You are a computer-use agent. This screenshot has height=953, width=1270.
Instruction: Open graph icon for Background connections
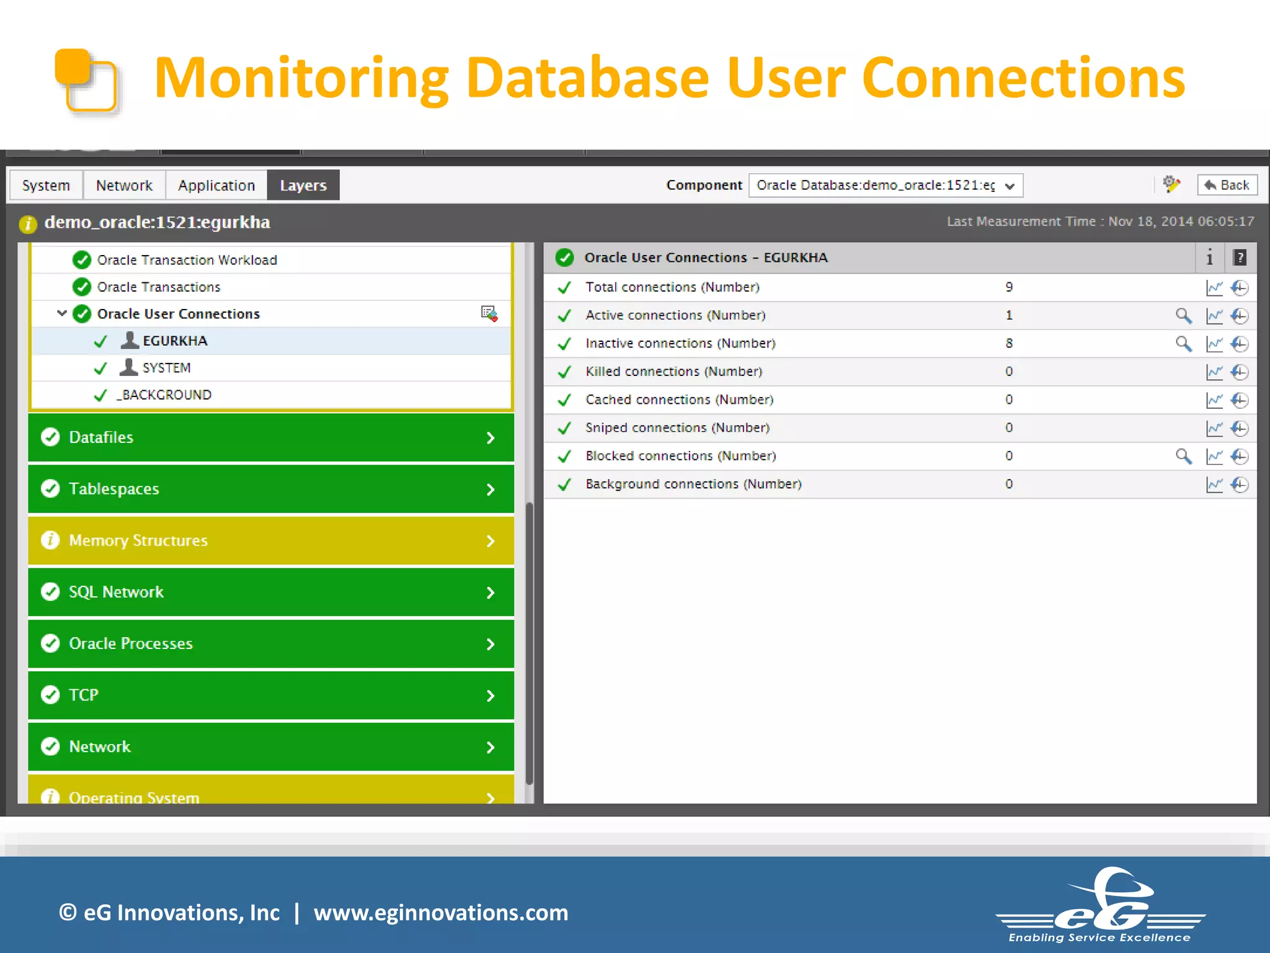click(x=1214, y=485)
